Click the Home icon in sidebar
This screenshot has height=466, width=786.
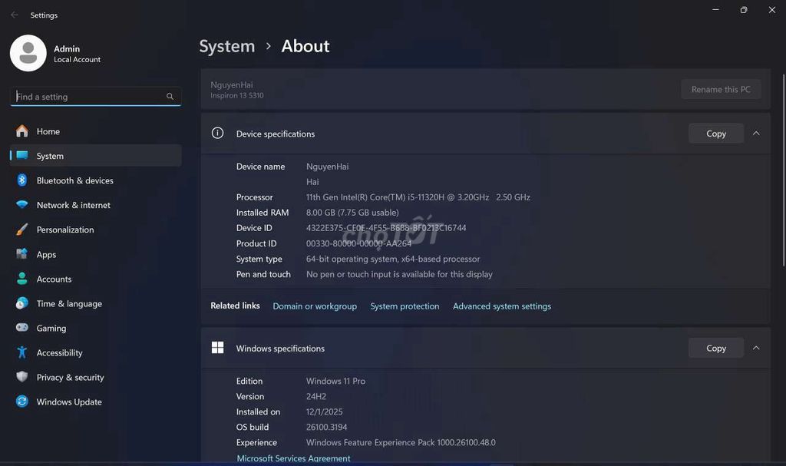tap(22, 131)
